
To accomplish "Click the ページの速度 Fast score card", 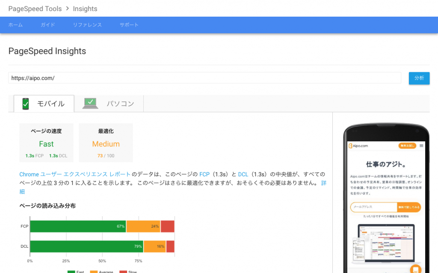I will (x=46, y=142).
